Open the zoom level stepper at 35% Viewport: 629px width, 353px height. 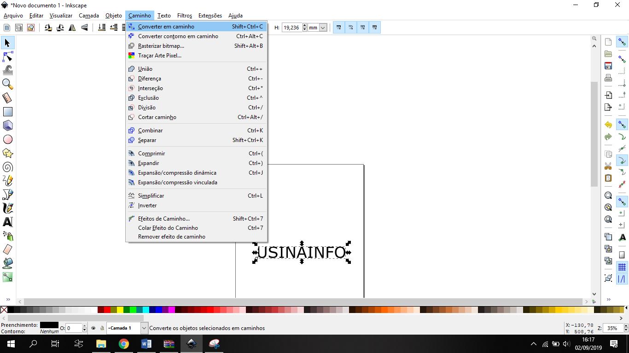(x=626, y=328)
